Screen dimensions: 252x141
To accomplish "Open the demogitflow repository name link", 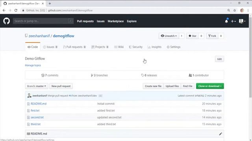I will [63, 36].
